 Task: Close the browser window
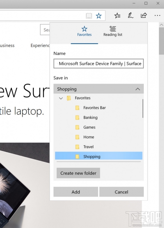tap(158, 3)
